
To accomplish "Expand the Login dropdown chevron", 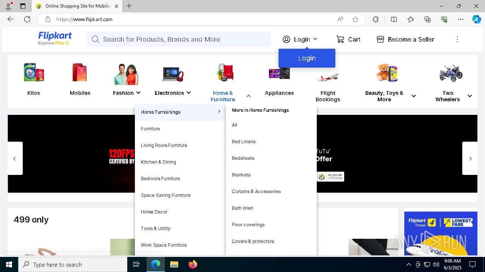I will 315,39.
